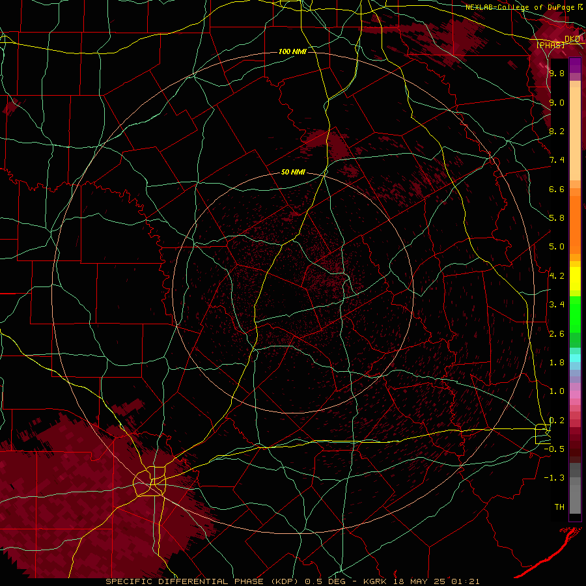This screenshot has height=586, width=586.
Task: Click the [PHAS] label
Action: pos(550,46)
